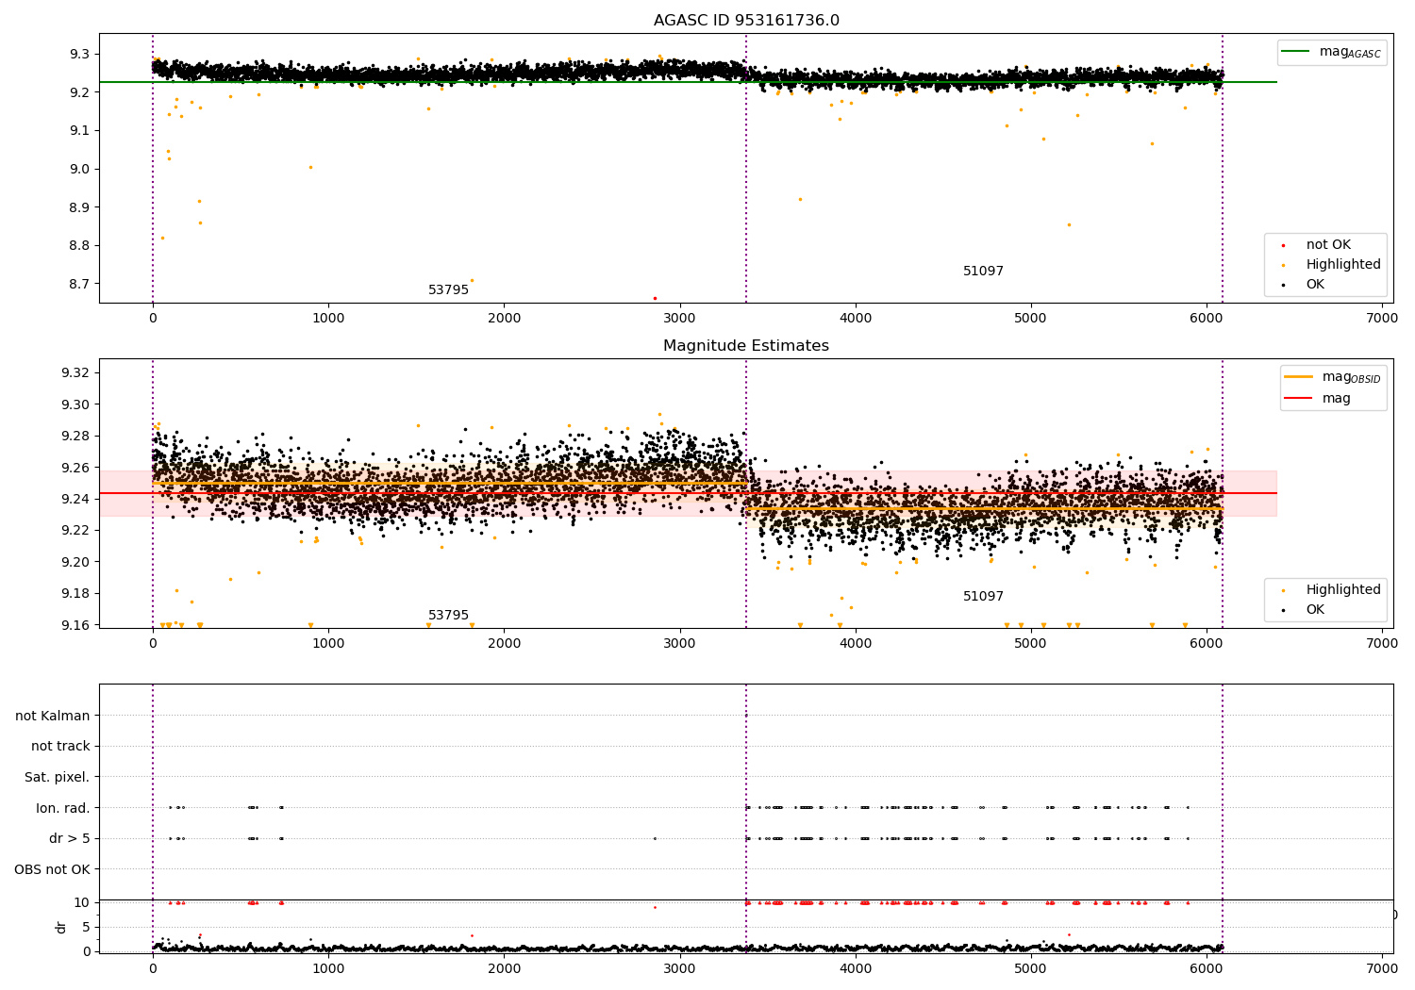Click the red 'mag' legend line sample

1299,399
